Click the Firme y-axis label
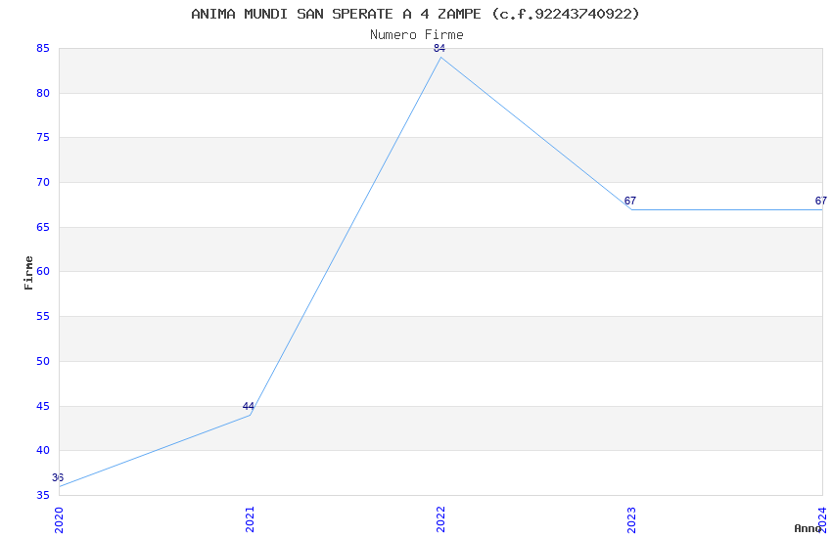Screen dimensions: 832x538 tap(28, 273)
